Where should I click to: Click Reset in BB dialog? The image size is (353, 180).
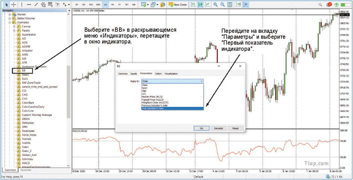(235, 128)
